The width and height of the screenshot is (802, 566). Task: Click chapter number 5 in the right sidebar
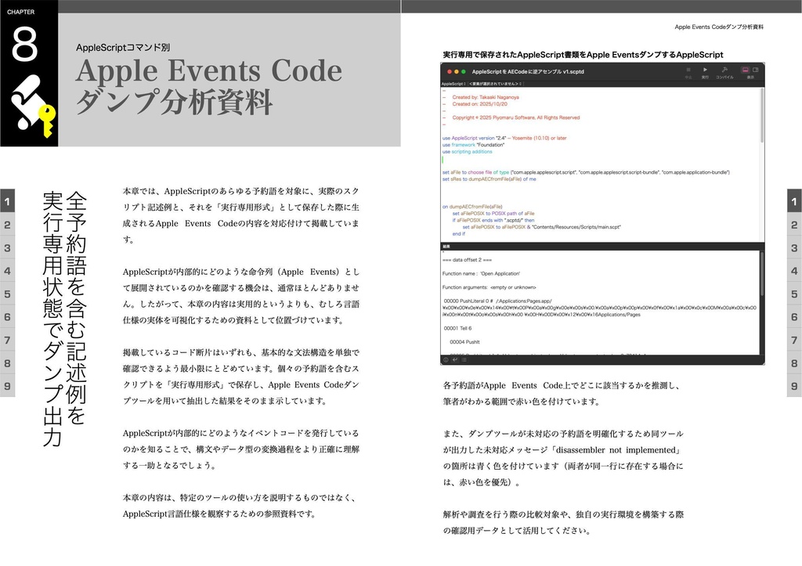tap(794, 296)
